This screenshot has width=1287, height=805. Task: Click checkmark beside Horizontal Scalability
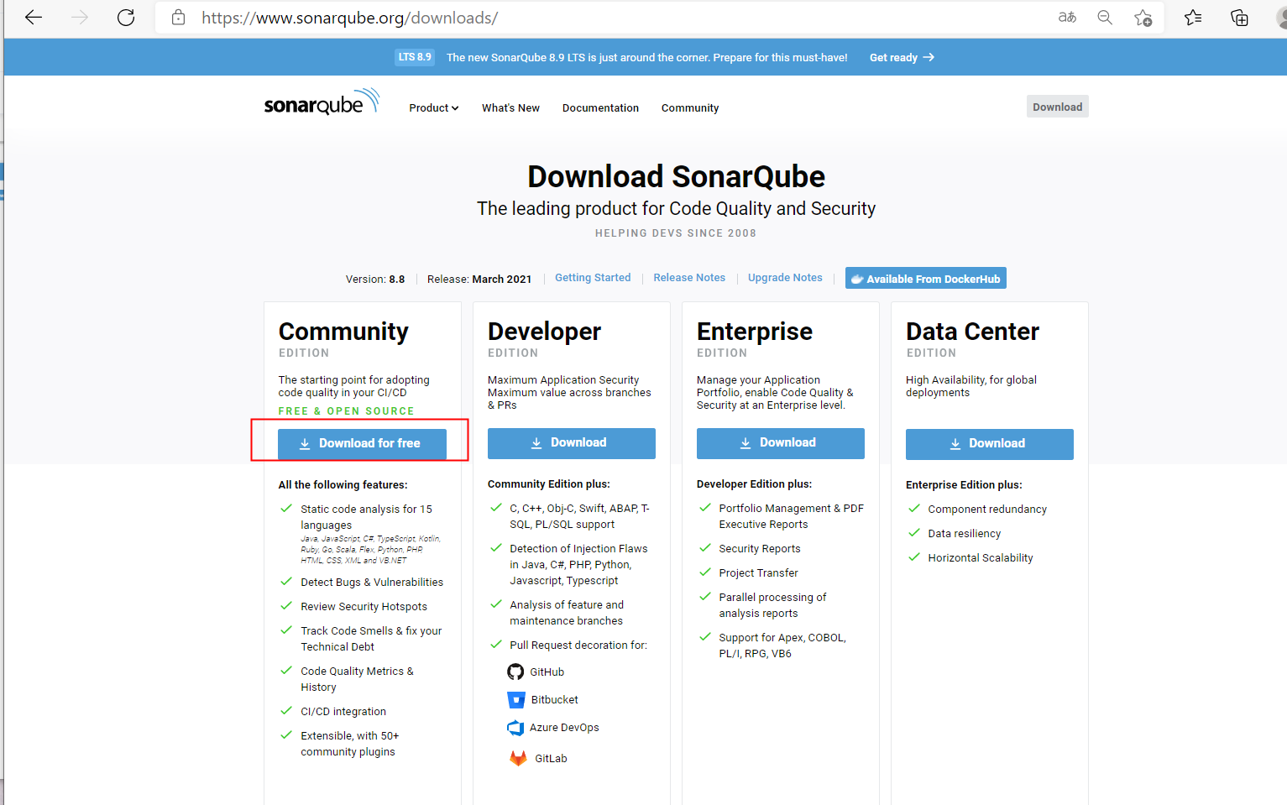point(914,557)
